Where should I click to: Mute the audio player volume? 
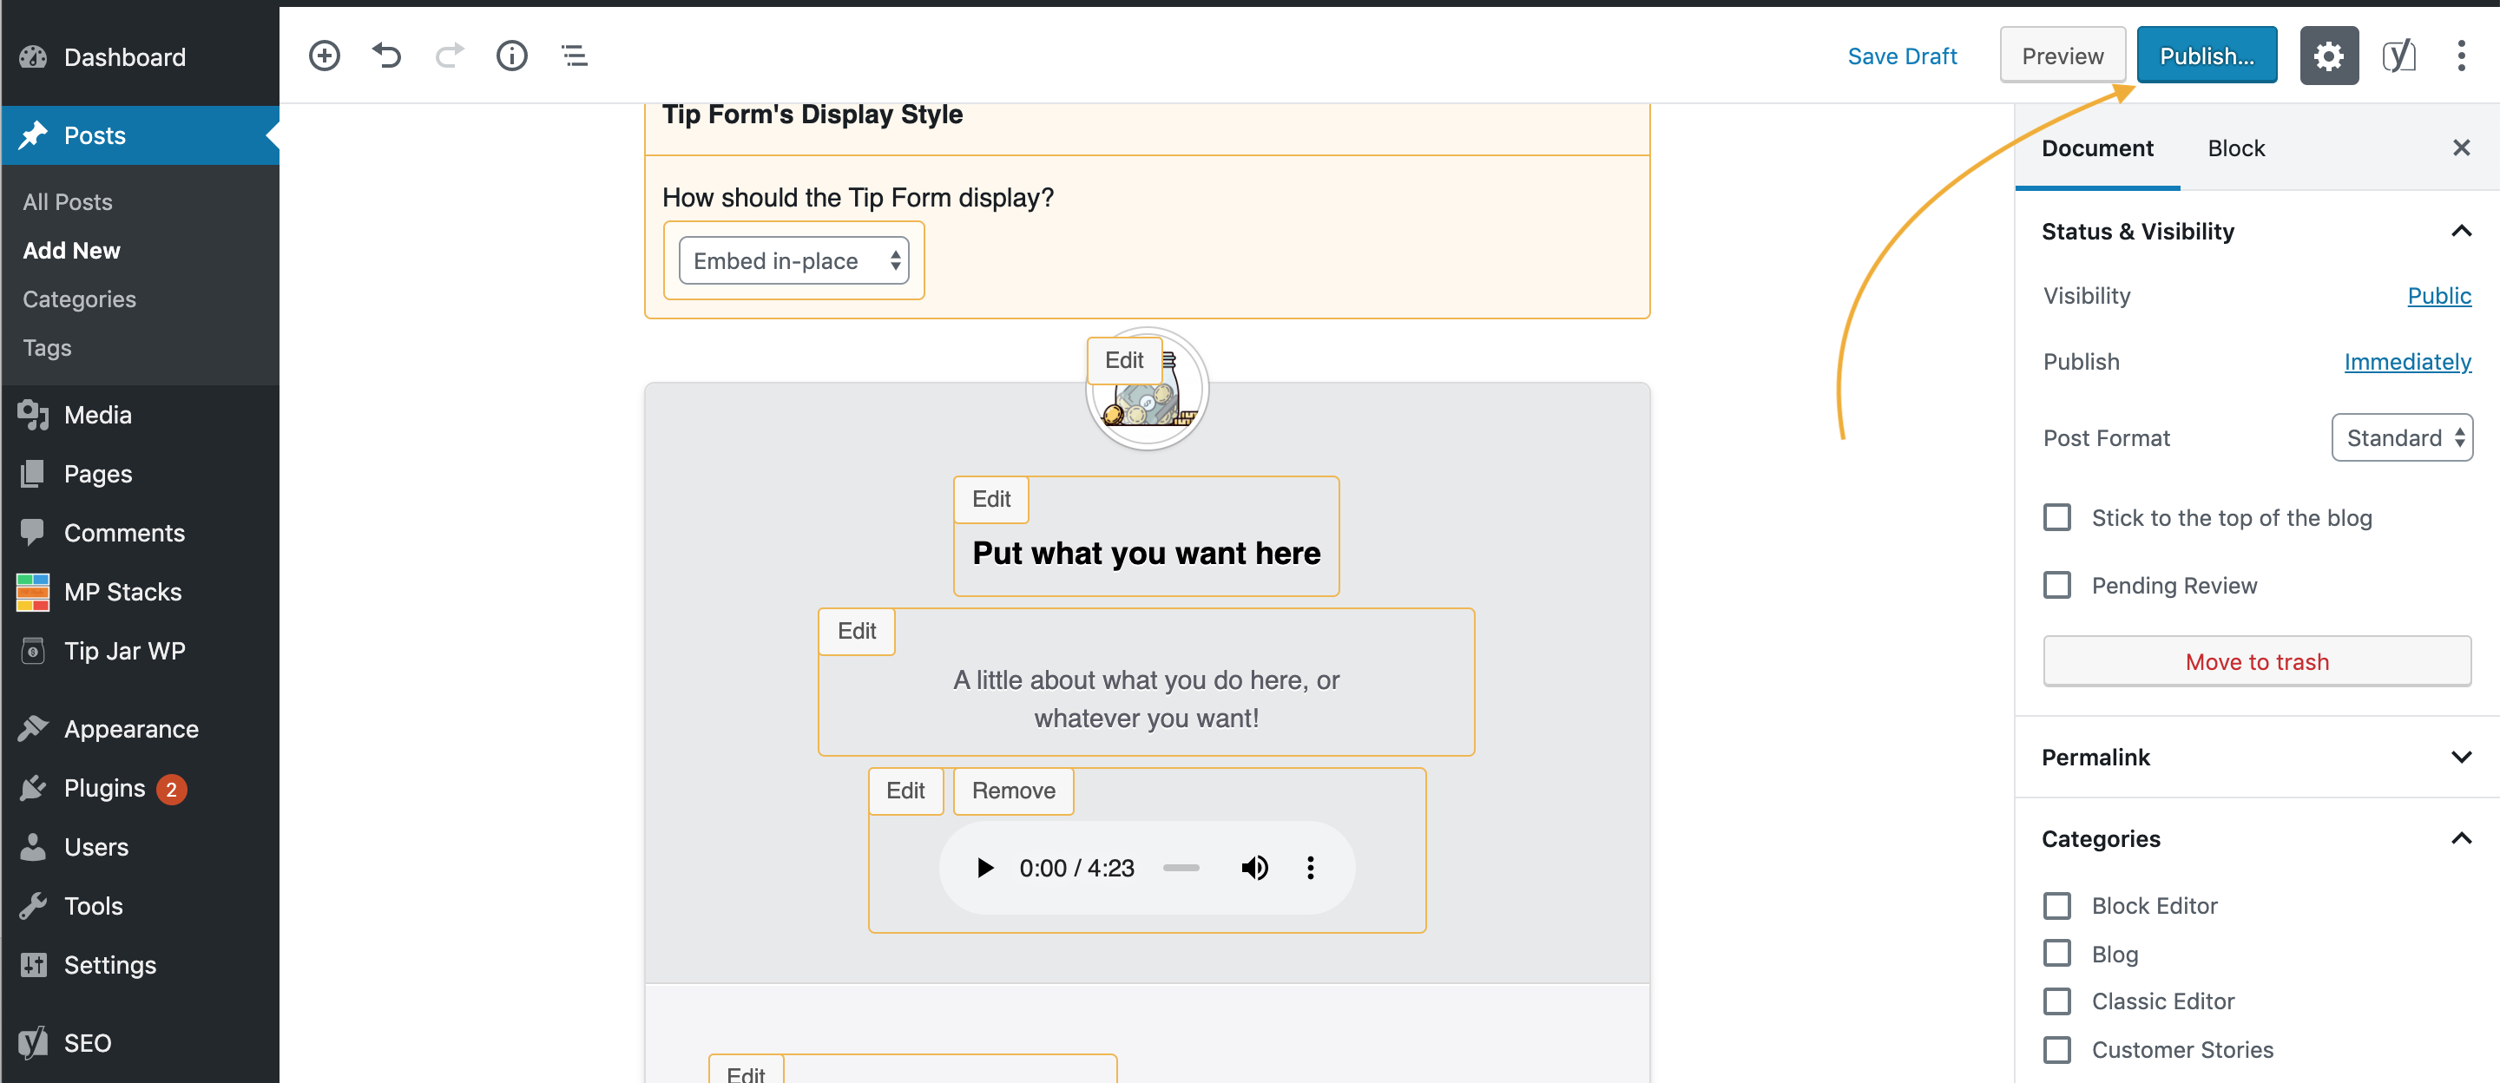pos(1253,868)
